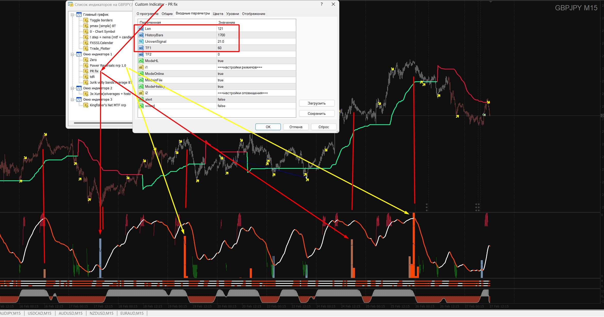Collapse the Окно индикатора 3 node
This screenshot has width=604, height=317.
point(72,100)
